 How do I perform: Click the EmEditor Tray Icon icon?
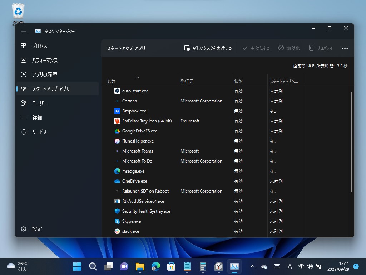point(117,121)
